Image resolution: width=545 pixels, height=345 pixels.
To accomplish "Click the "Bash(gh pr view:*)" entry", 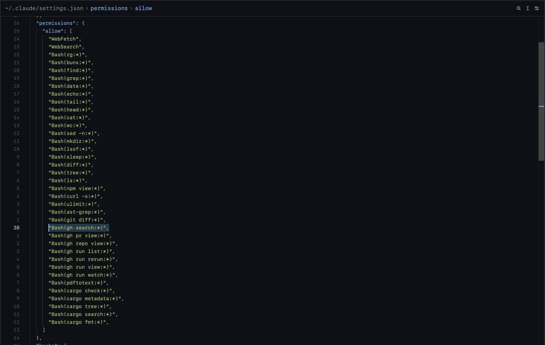I will click(80, 236).
